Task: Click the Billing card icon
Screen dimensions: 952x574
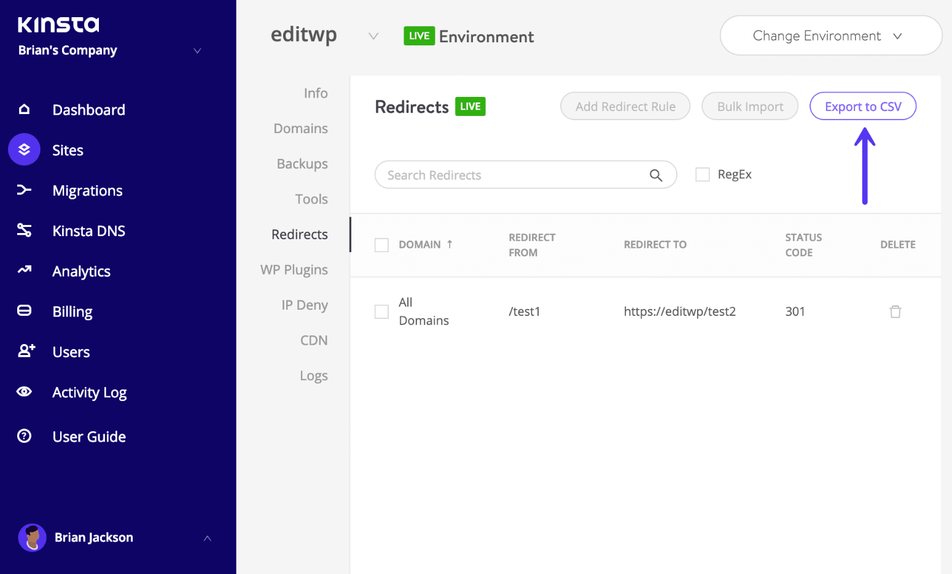Action: 24,310
